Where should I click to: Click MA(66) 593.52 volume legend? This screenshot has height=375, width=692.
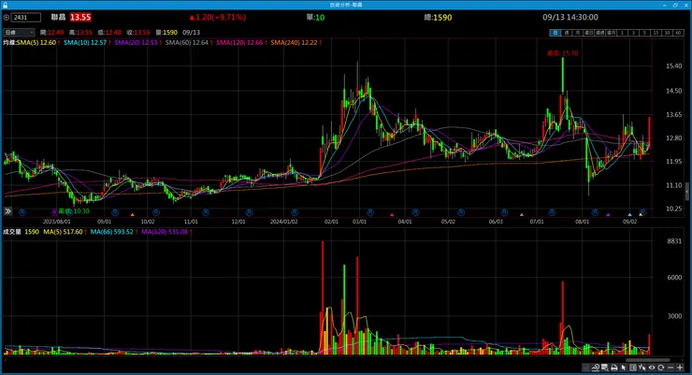111,232
